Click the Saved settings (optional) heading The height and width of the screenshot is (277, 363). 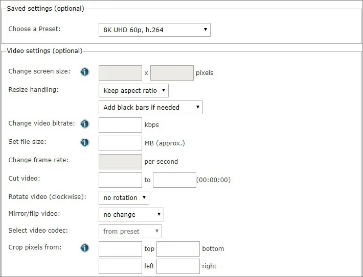click(46, 9)
